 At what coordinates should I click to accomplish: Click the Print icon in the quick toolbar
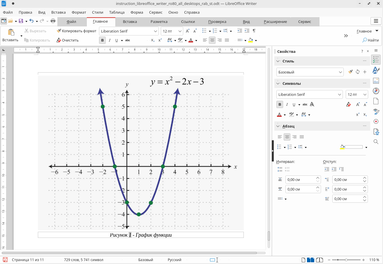pyautogui.click(x=53, y=21)
